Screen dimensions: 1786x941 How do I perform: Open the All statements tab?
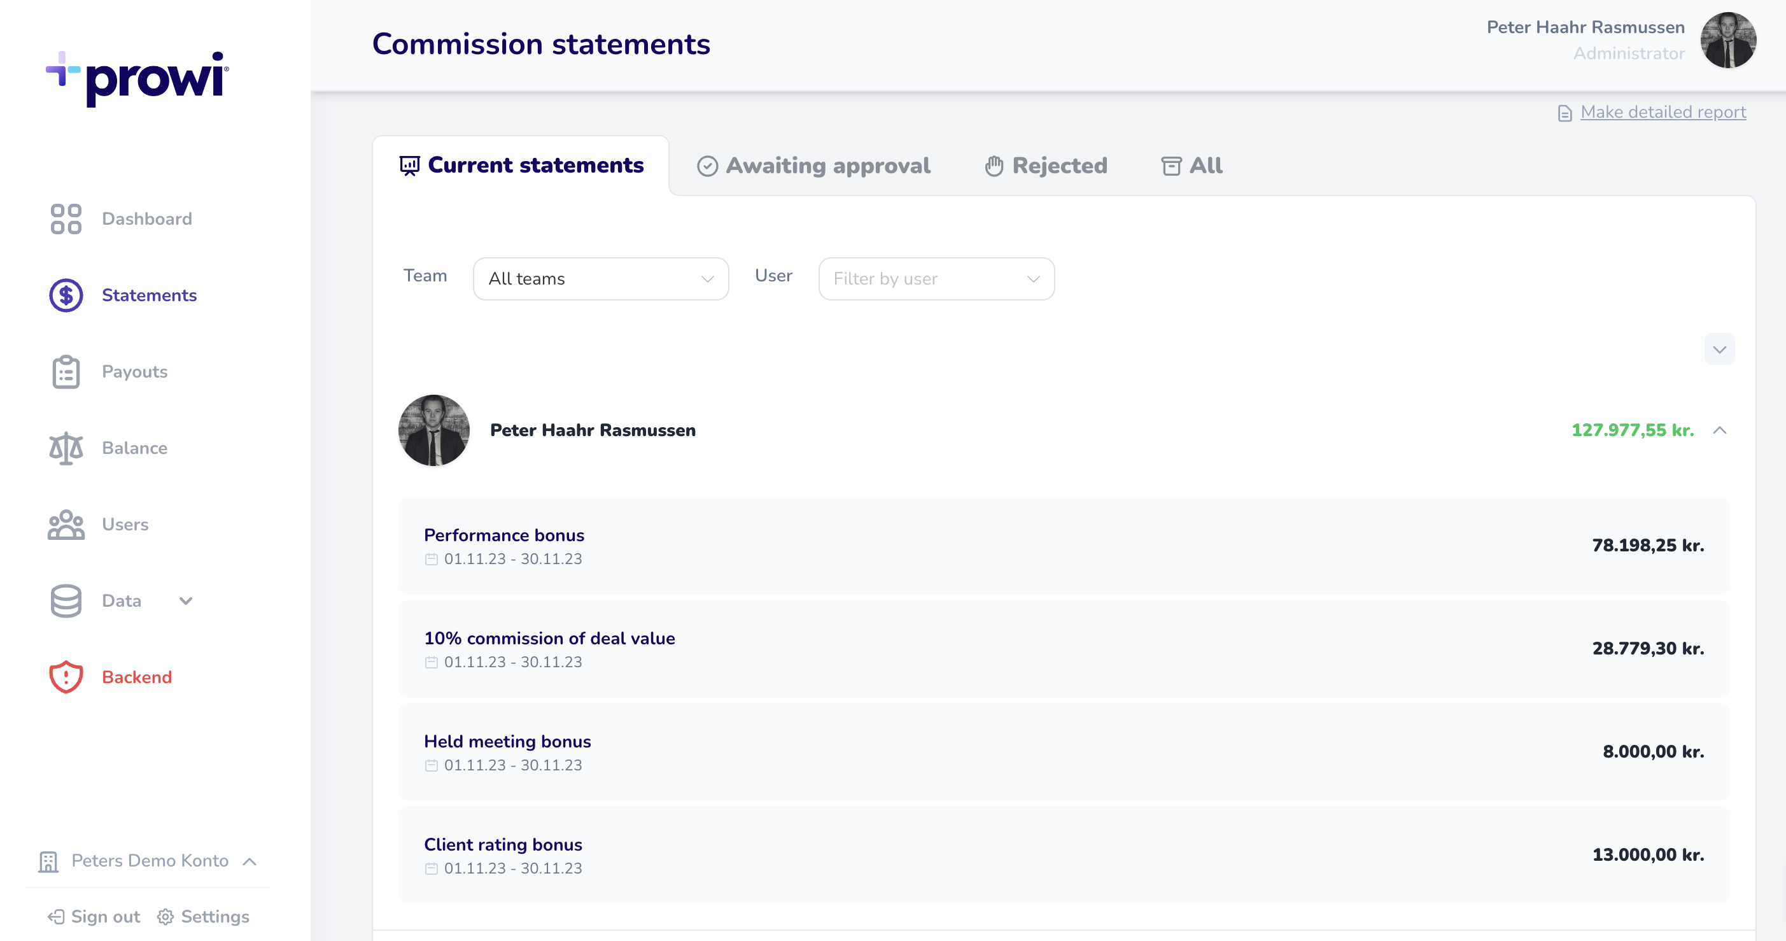[1193, 166]
